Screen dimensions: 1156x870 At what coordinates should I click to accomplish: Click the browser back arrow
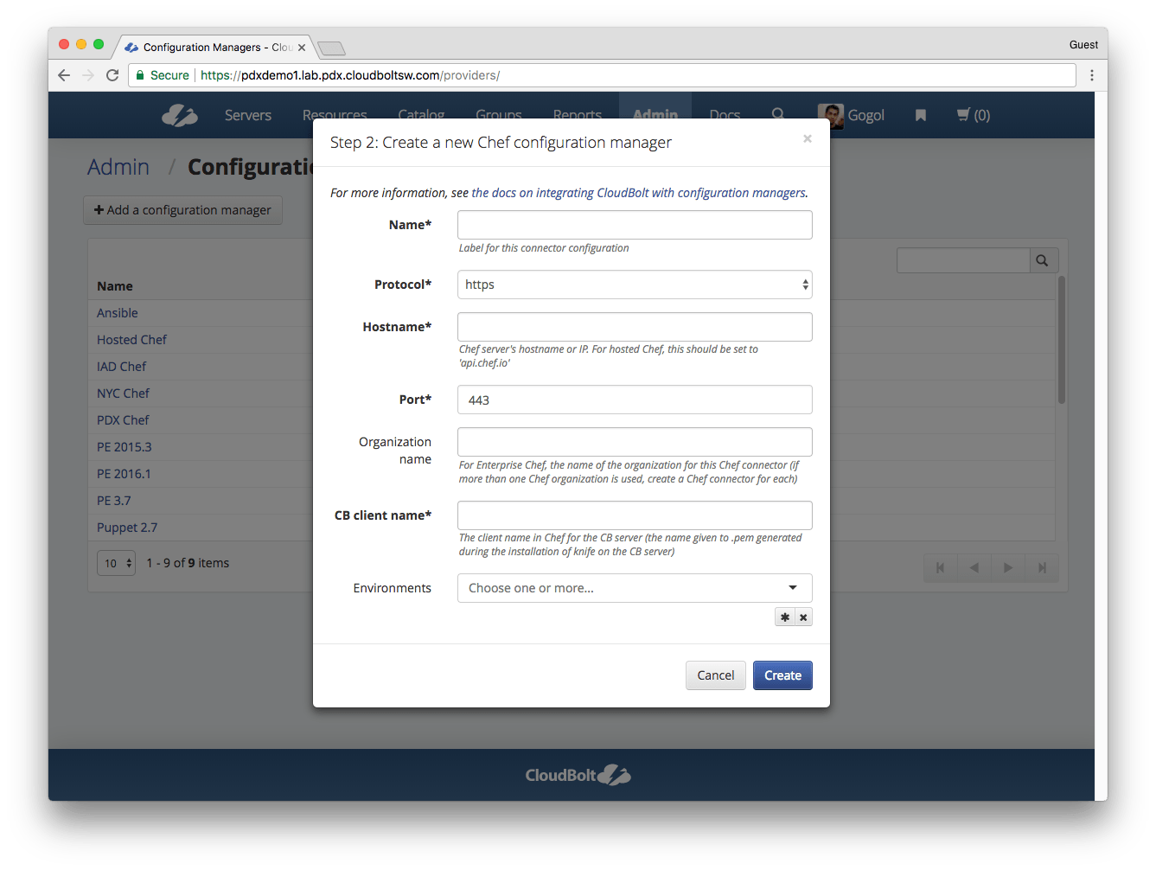pos(64,75)
